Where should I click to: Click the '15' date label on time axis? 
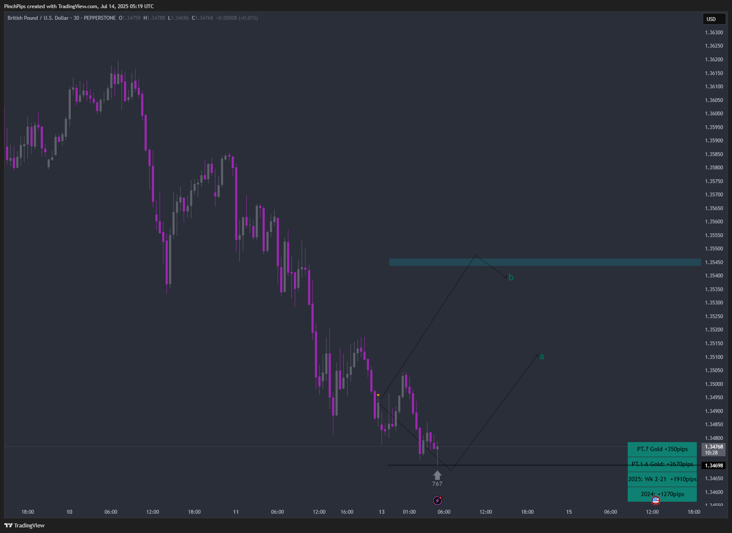tap(569, 512)
